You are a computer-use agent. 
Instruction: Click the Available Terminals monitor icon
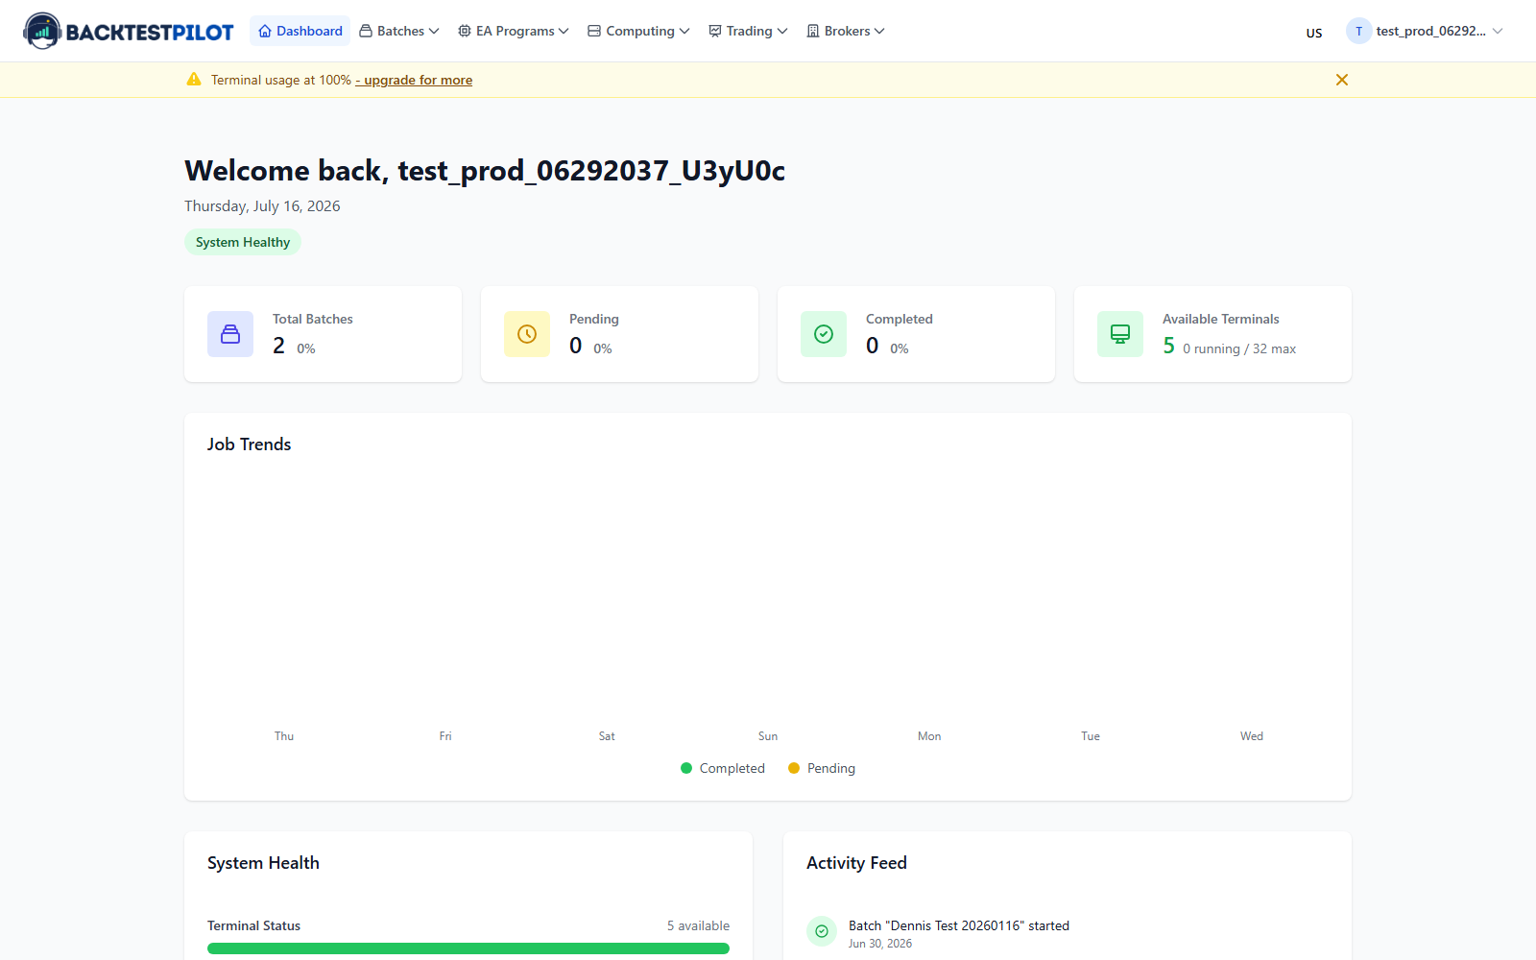(1120, 334)
